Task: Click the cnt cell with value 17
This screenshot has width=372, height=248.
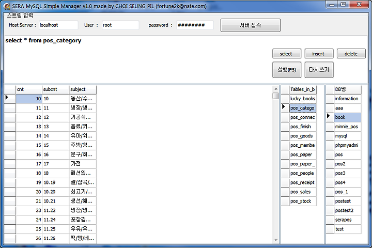Action: click(29, 164)
